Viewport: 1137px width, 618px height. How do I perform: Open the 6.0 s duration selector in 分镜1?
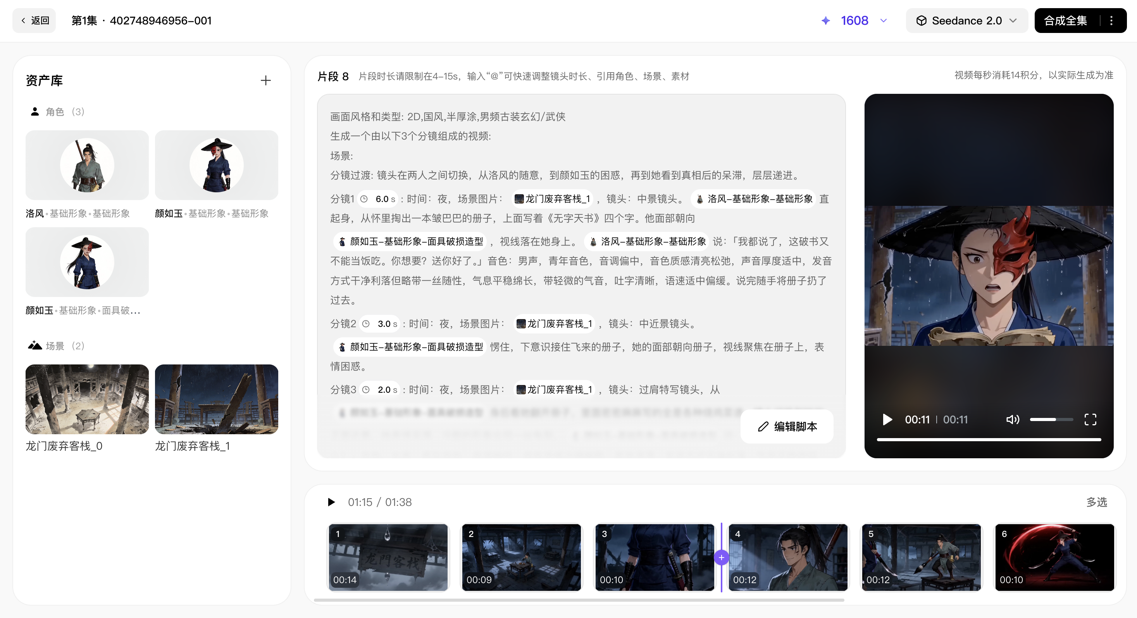pos(378,199)
